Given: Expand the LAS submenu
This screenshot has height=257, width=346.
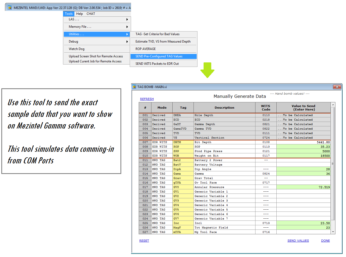Looking at the screenshot, I should click(x=97, y=19).
